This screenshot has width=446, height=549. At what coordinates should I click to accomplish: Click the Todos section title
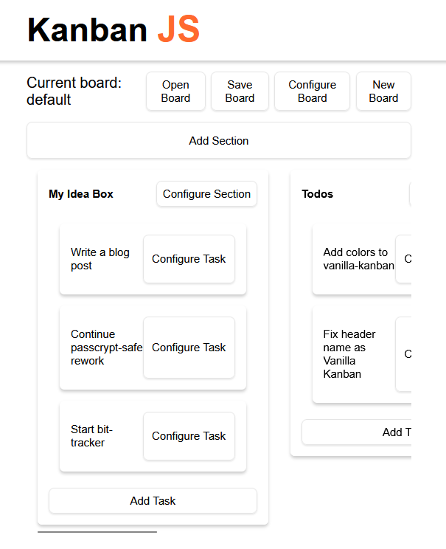[x=318, y=194]
